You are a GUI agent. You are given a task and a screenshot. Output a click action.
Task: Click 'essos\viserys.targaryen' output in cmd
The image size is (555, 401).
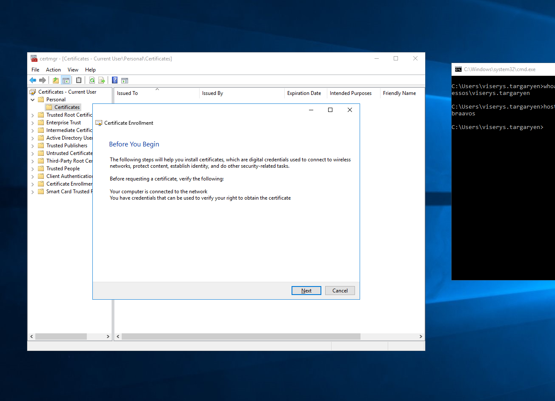[x=491, y=93]
